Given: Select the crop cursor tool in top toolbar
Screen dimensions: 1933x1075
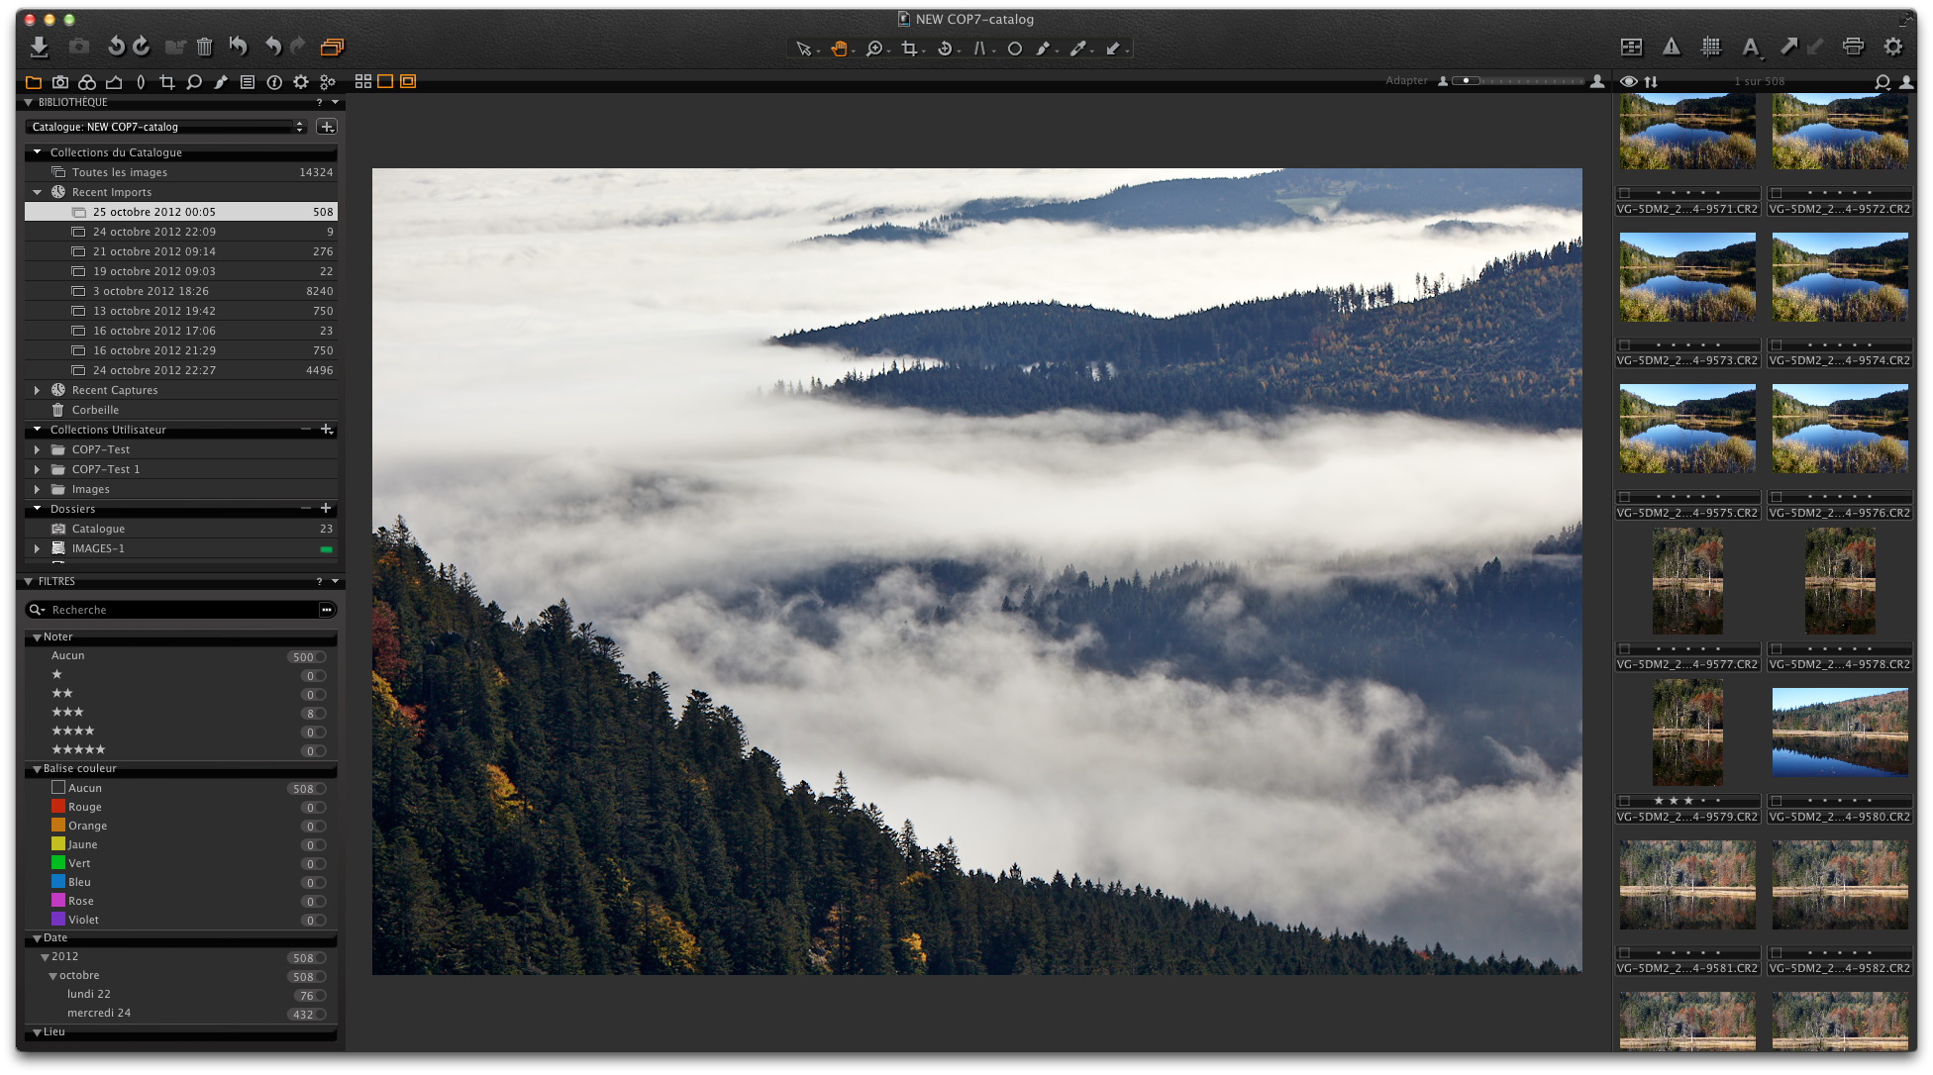Looking at the screenshot, I should [x=909, y=49].
